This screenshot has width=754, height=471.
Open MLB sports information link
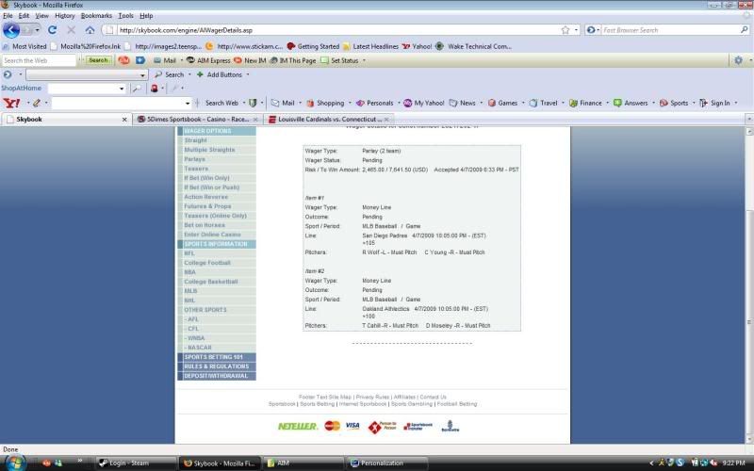tap(191, 291)
